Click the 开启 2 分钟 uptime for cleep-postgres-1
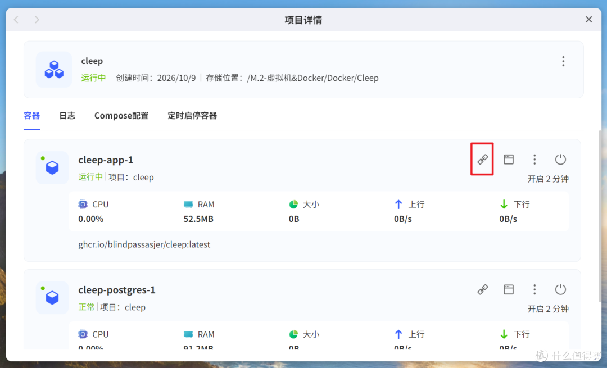This screenshot has height=368, width=607. click(548, 309)
